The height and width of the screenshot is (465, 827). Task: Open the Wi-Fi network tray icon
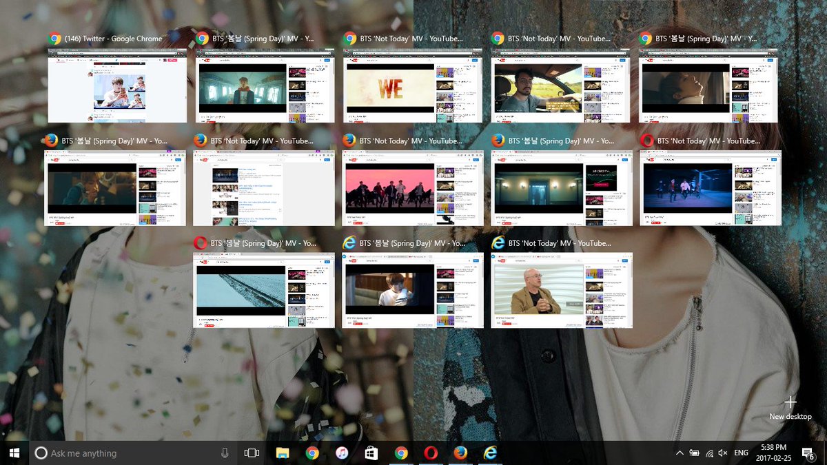pyautogui.click(x=709, y=453)
